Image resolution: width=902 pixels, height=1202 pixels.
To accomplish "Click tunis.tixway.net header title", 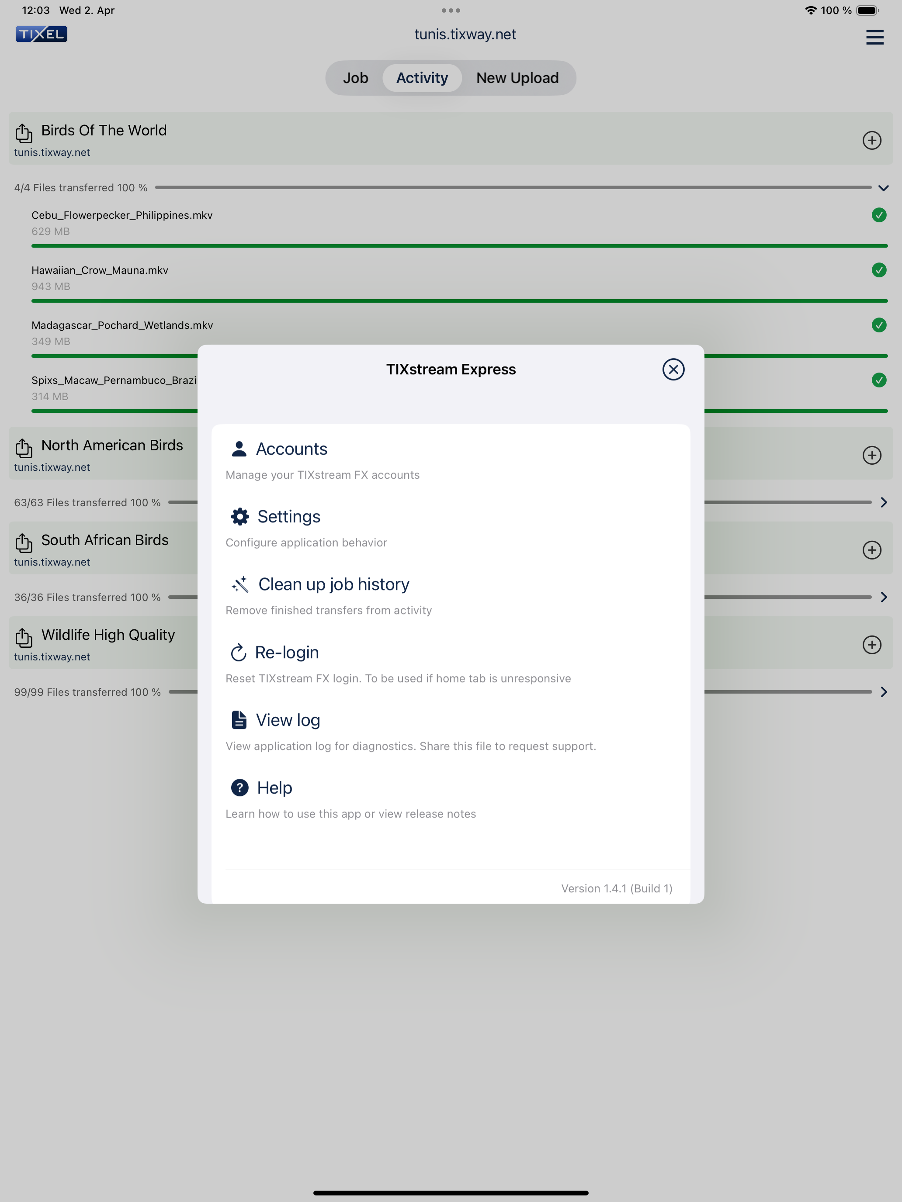I will pos(465,34).
